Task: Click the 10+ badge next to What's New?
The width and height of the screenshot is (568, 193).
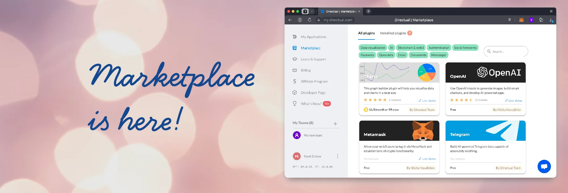Action: (x=327, y=104)
